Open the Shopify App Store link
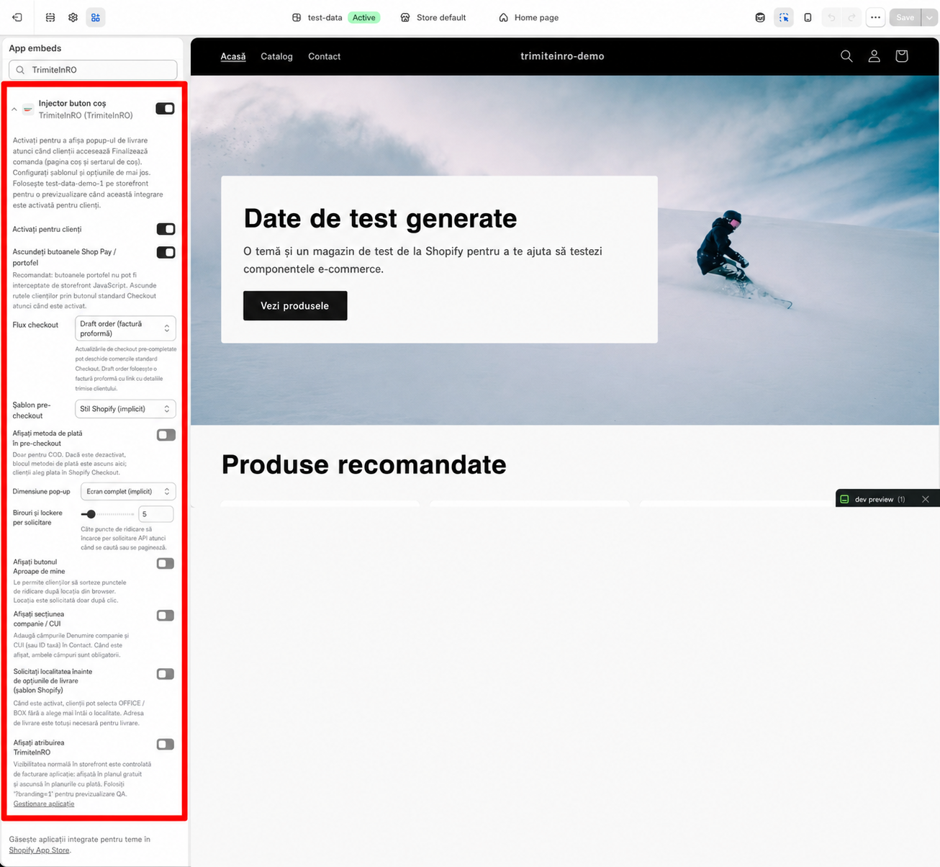 (40, 850)
